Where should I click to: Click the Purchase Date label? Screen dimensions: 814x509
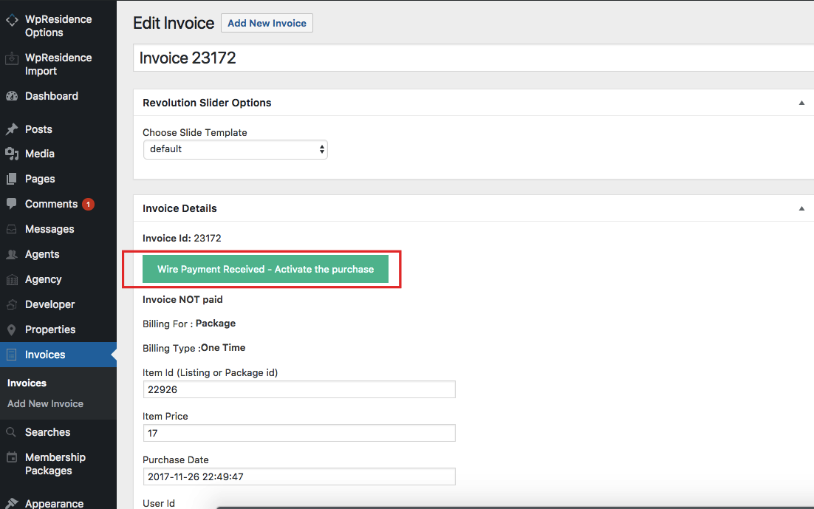click(x=176, y=460)
